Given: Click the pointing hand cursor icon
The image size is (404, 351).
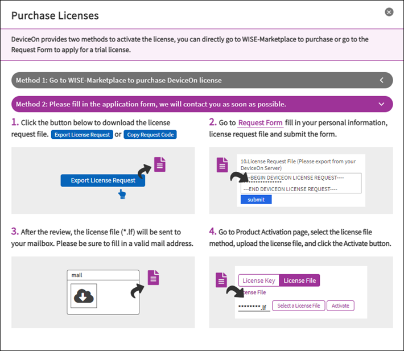Looking at the screenshot, I should [x=122, y=195].
